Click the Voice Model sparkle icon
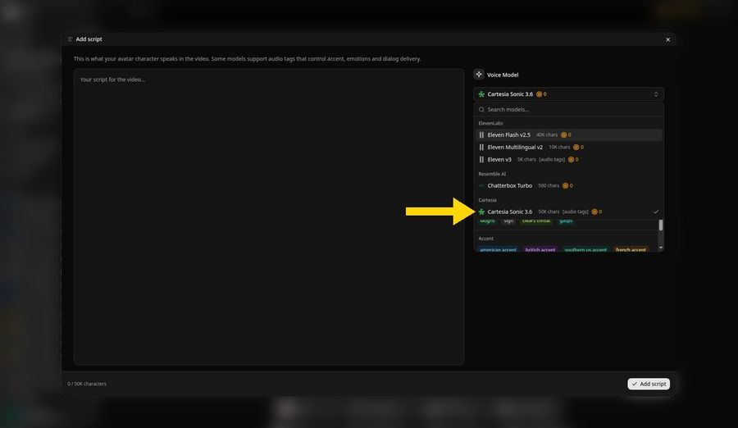 479,75
